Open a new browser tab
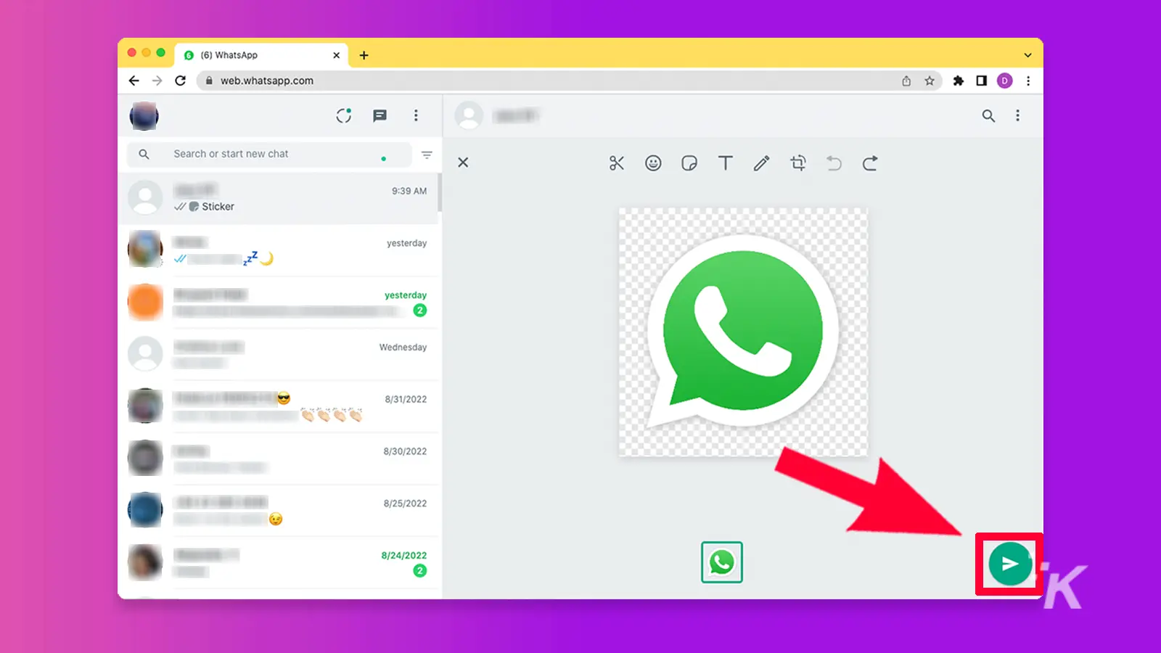Viewport: 1161px width, 653px height. [x=364, y=55]
